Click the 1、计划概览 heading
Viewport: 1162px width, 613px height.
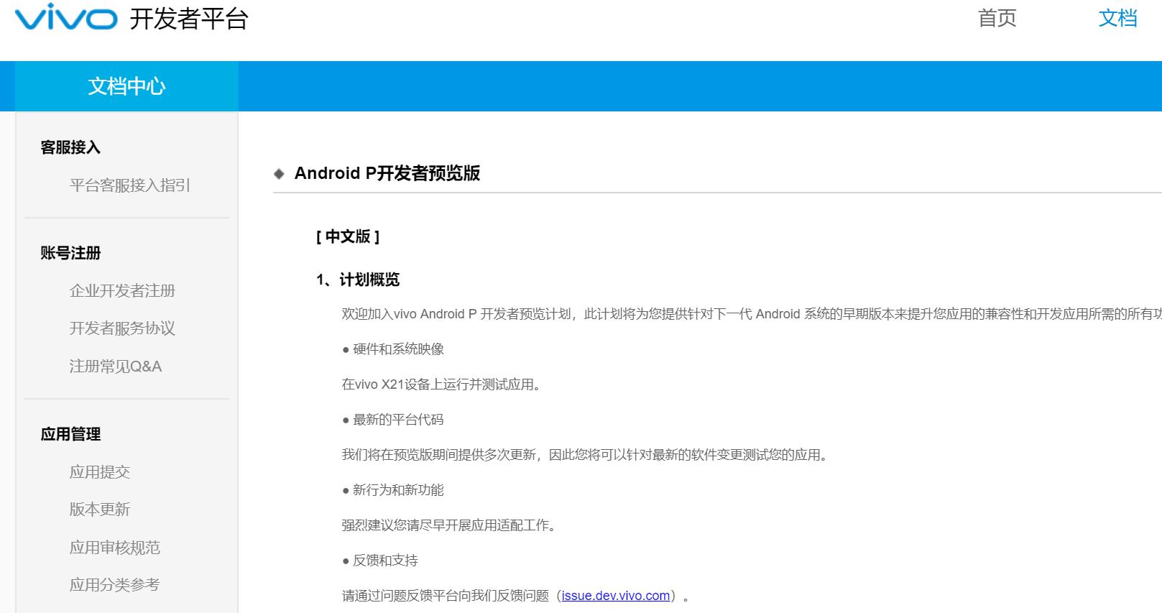358,280
